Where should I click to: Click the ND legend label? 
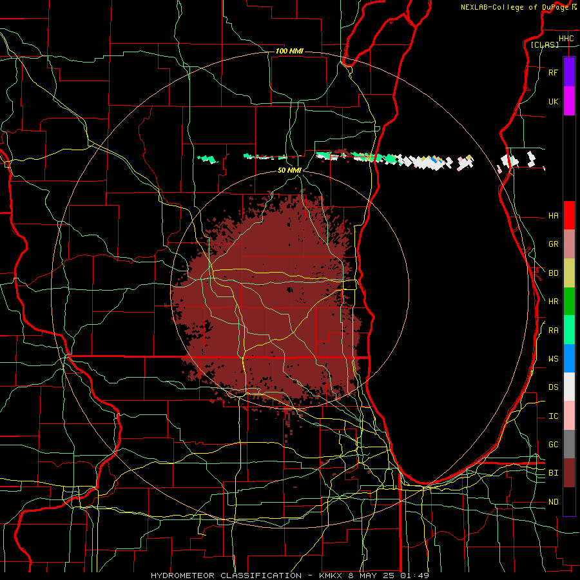click(x=553, y=502)
